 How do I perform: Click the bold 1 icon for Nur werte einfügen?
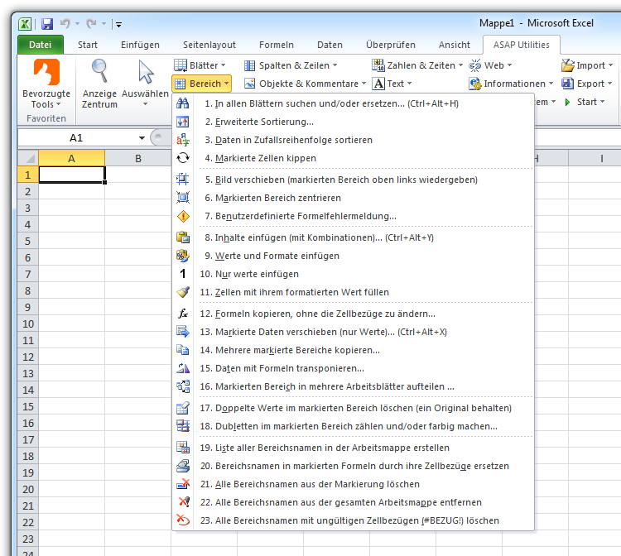[183, 274]
